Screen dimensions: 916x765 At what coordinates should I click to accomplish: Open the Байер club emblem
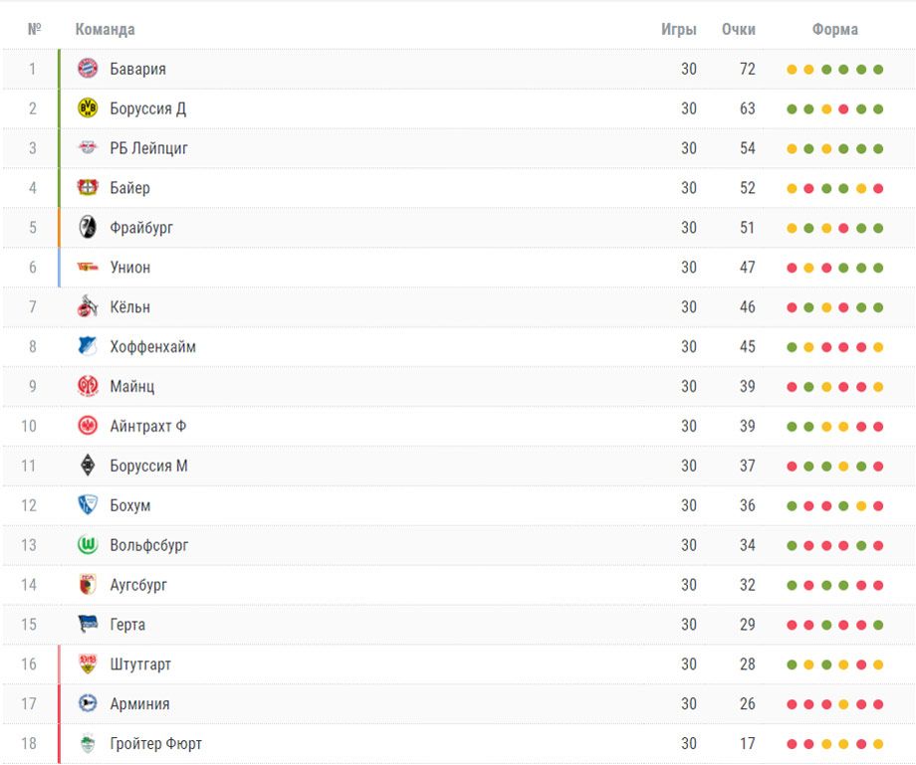[x=88, y=187]
